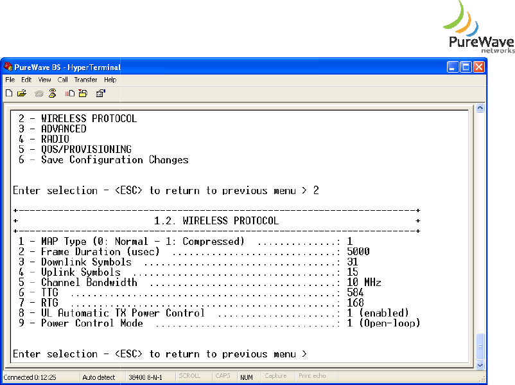Click the Downlink Symbols value 31
515x385 pixels.
tap(353, 262)
